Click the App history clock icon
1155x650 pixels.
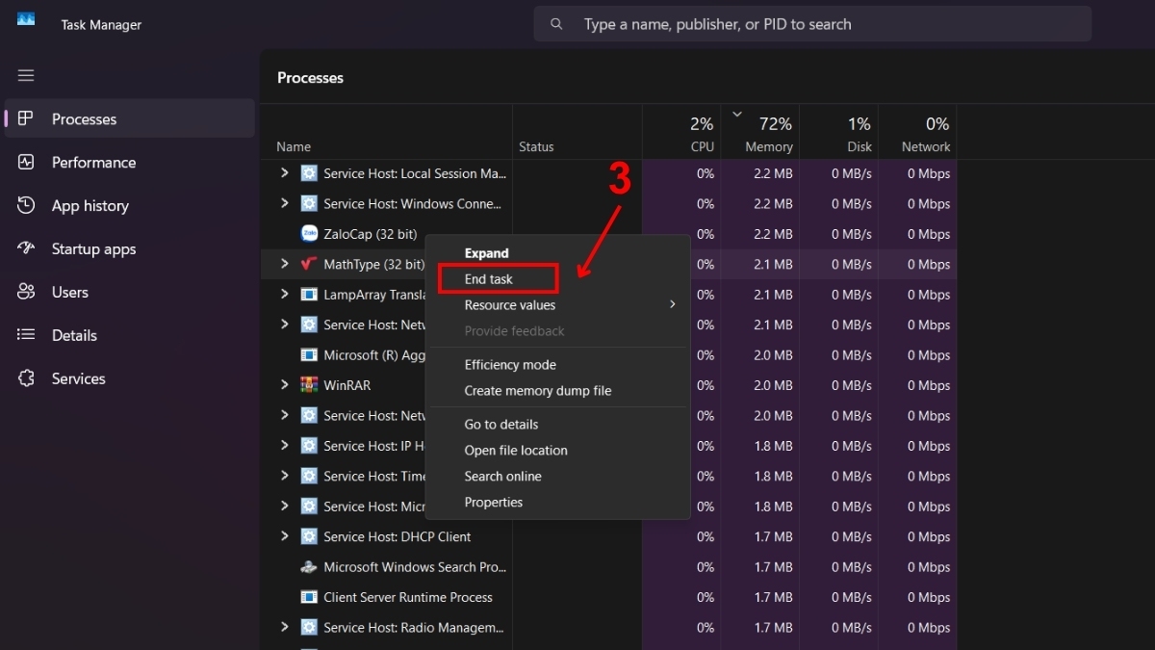[x=26, y=205]
